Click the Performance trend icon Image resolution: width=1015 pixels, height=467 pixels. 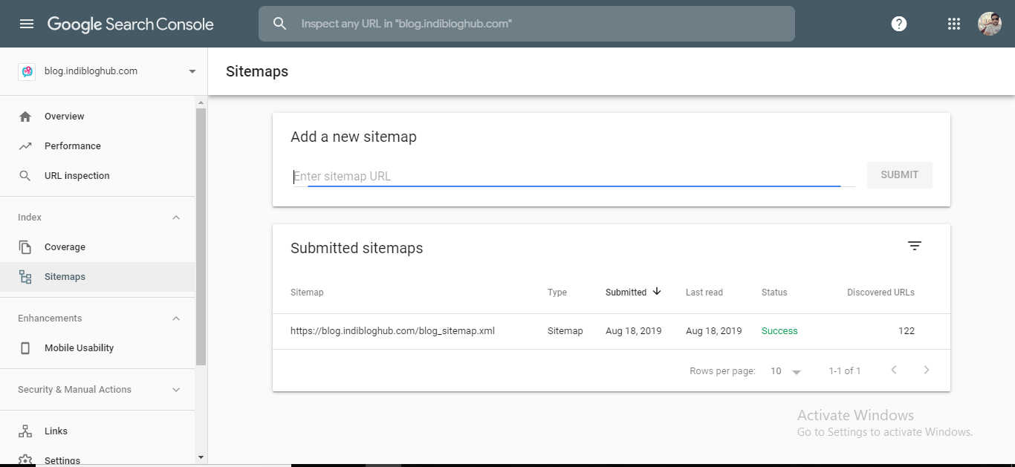(x=25, y=146)
